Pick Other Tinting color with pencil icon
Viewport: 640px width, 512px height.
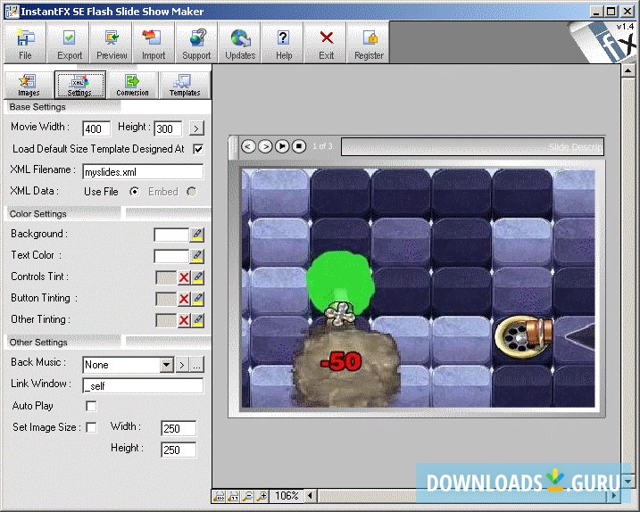tap(198, 320)
